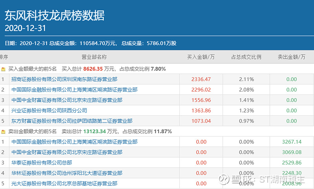The image size is (314, 189).
Task: Select the ratio value 2.08%
Action: (x=246, y=90)
